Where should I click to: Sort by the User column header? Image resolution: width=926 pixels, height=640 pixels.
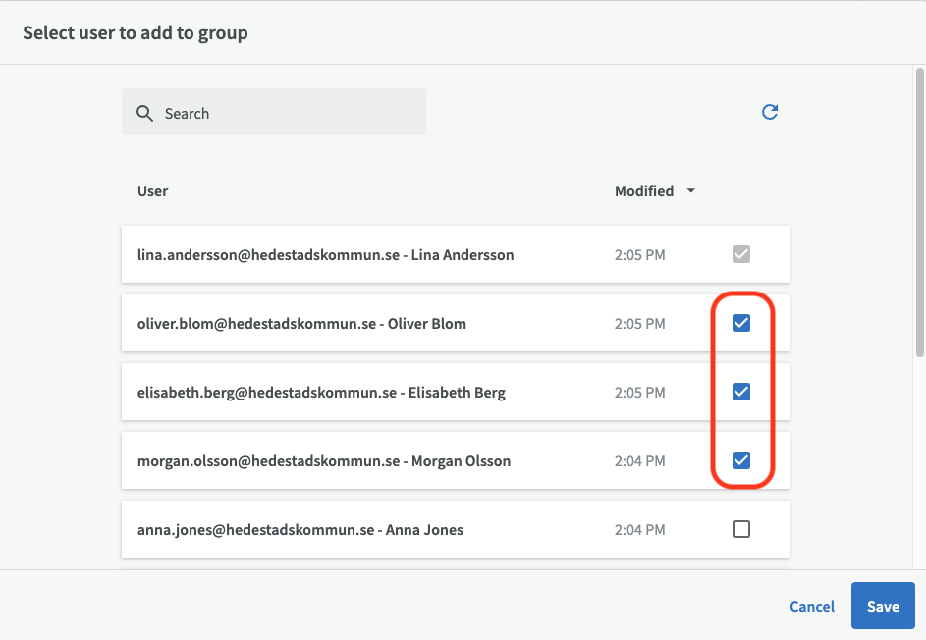click(153, 191)
